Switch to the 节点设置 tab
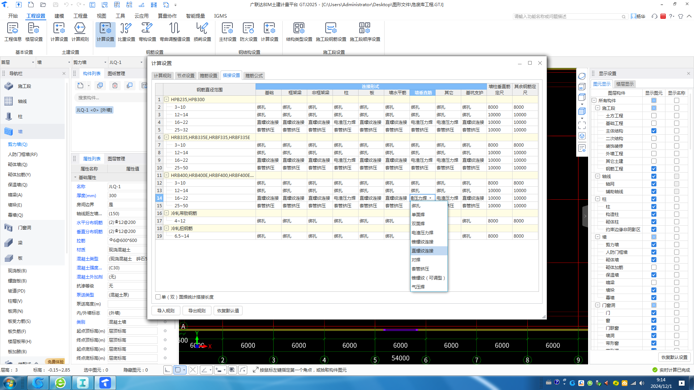Image resolution: width=694 pixels, height=390 pixels. tap(185, 75)
